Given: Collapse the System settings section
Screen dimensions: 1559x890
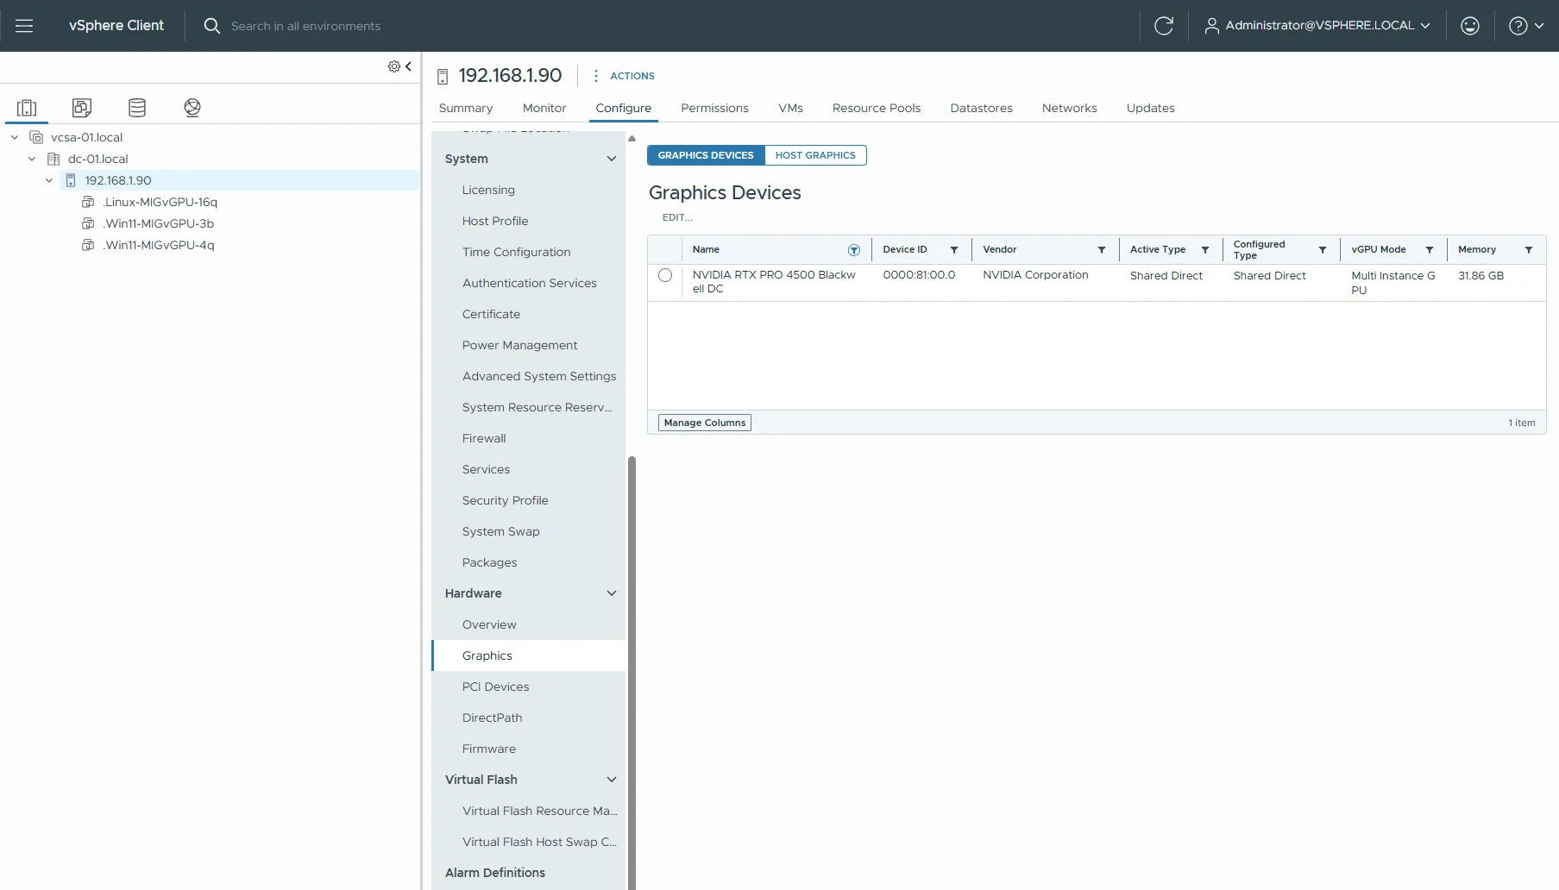Looking at the screenshot, I should click(x=612, y=159).
